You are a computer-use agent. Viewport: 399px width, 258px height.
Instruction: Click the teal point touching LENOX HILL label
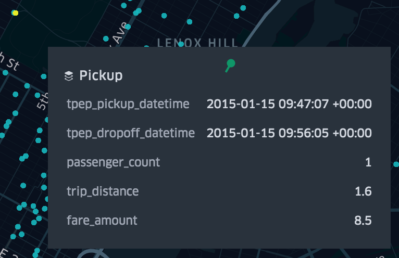(181, 44)
